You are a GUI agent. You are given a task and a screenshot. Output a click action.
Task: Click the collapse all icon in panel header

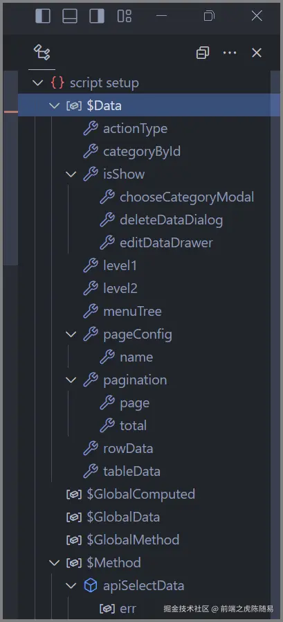203,53
